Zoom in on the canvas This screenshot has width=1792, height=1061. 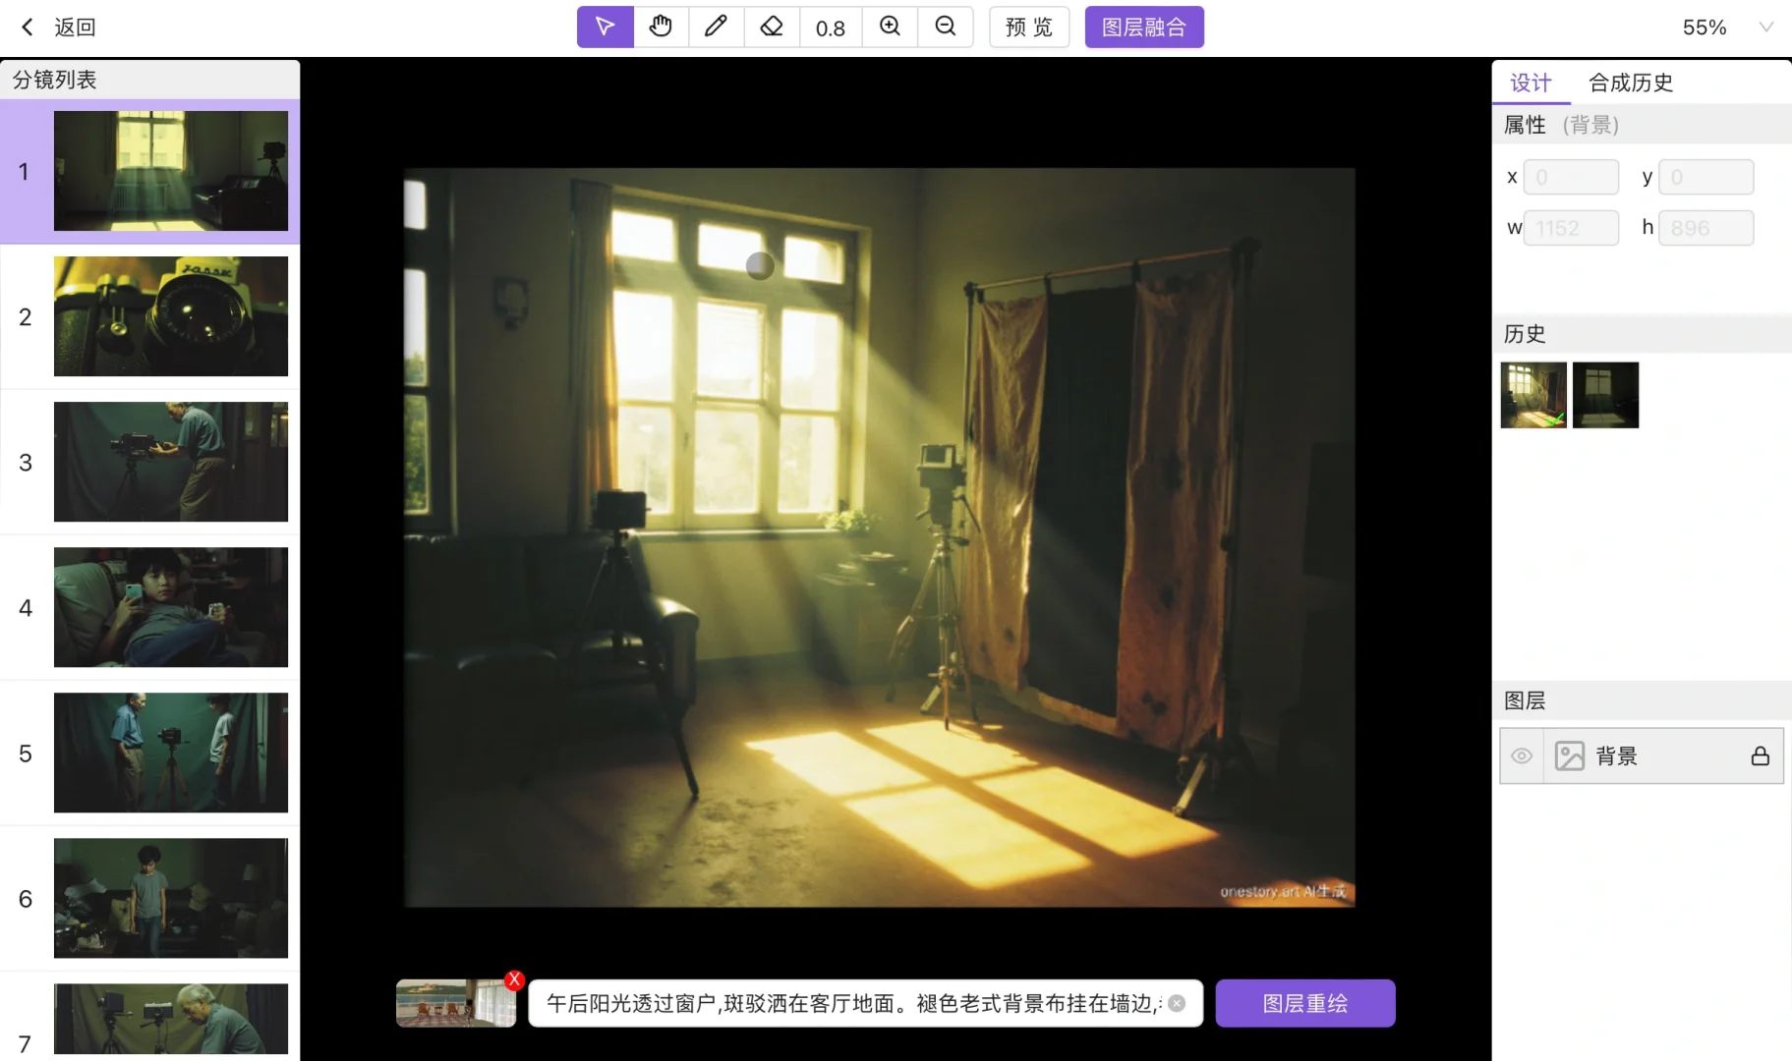click(888, 27)
